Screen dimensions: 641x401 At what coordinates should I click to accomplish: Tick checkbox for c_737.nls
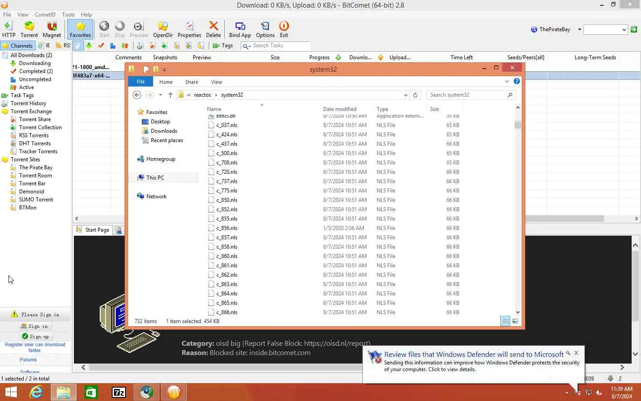[211, 181]
